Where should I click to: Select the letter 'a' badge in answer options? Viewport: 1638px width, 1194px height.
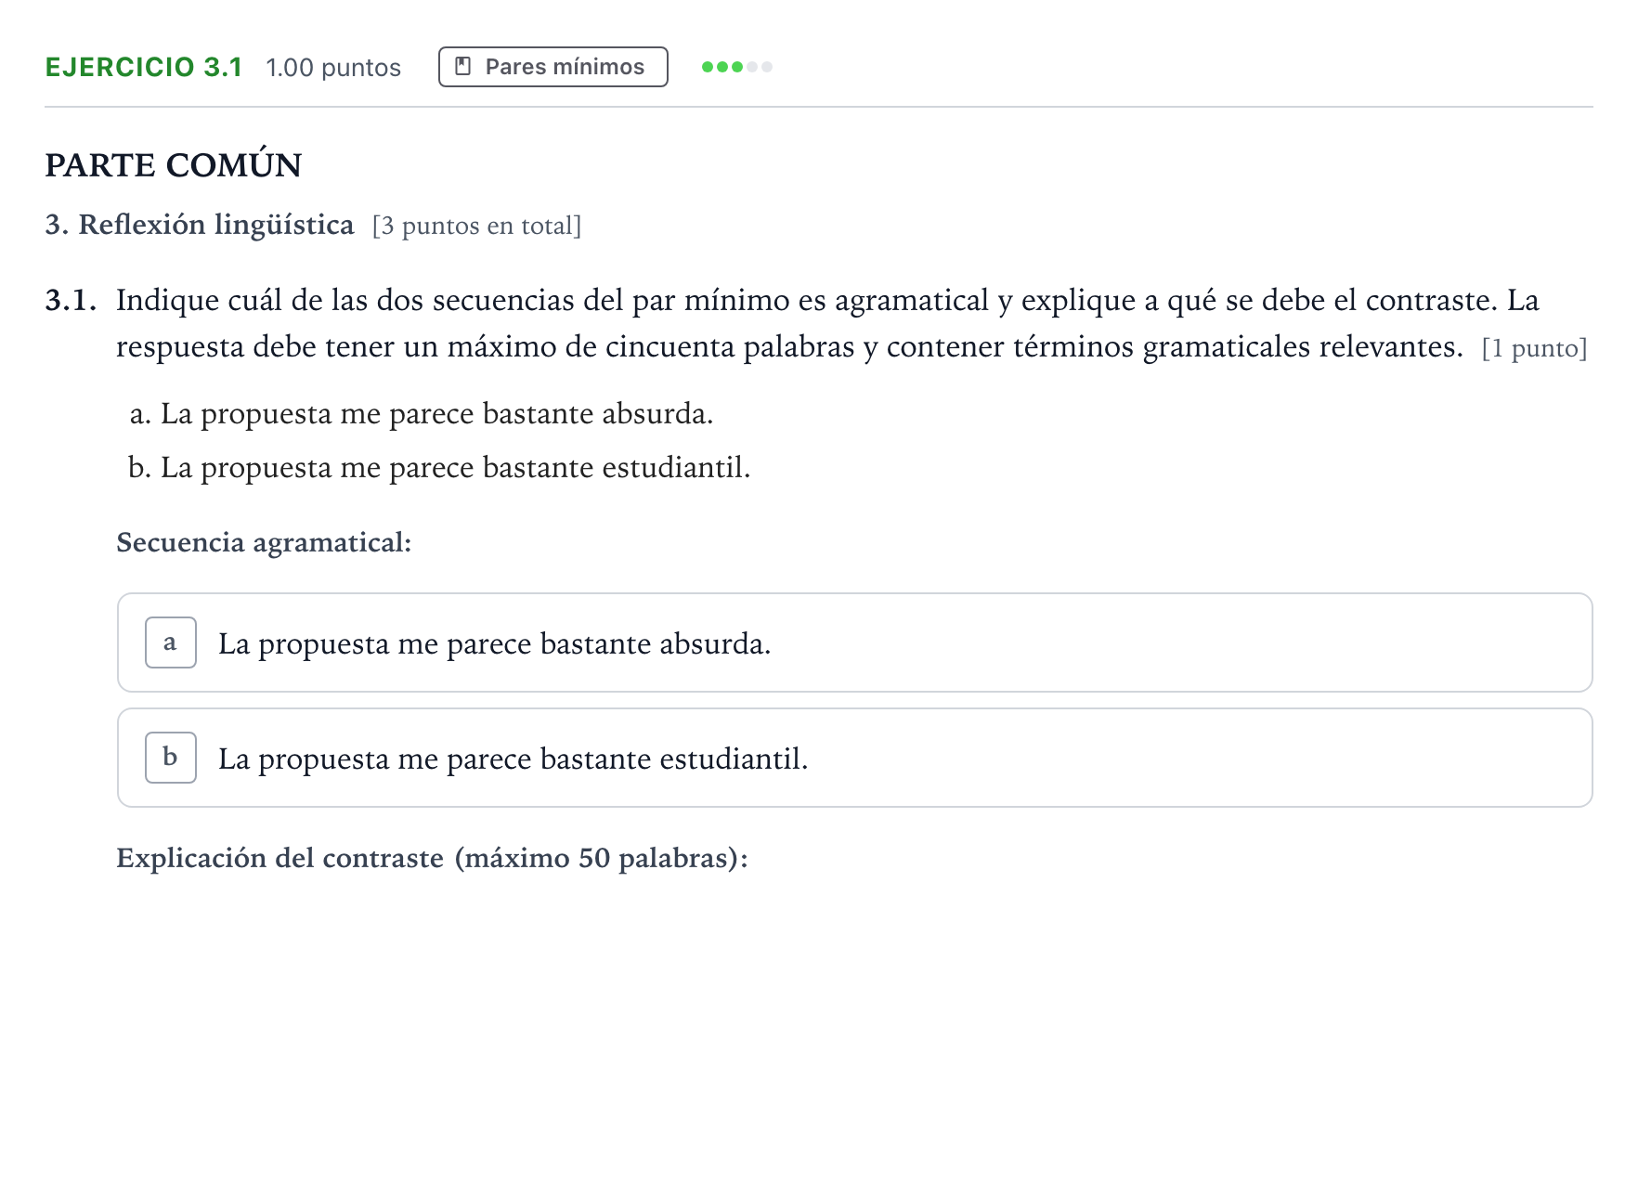coord(171,642)
